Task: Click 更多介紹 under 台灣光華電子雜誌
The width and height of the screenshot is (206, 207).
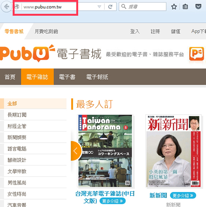Action: (x=113, y=201)
